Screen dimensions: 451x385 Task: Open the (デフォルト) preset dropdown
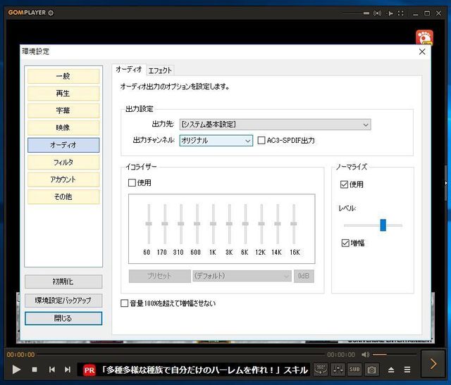click(x=242, y=276)
